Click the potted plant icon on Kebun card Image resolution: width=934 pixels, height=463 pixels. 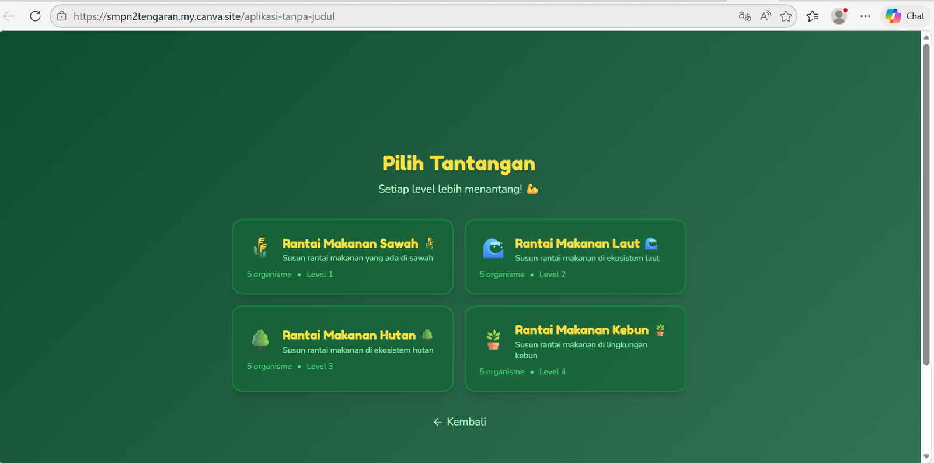pyautogui.click(x=493, y=340)
